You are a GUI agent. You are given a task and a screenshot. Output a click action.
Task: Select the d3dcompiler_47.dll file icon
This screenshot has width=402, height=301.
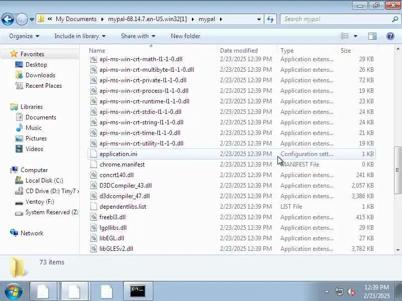94,196
